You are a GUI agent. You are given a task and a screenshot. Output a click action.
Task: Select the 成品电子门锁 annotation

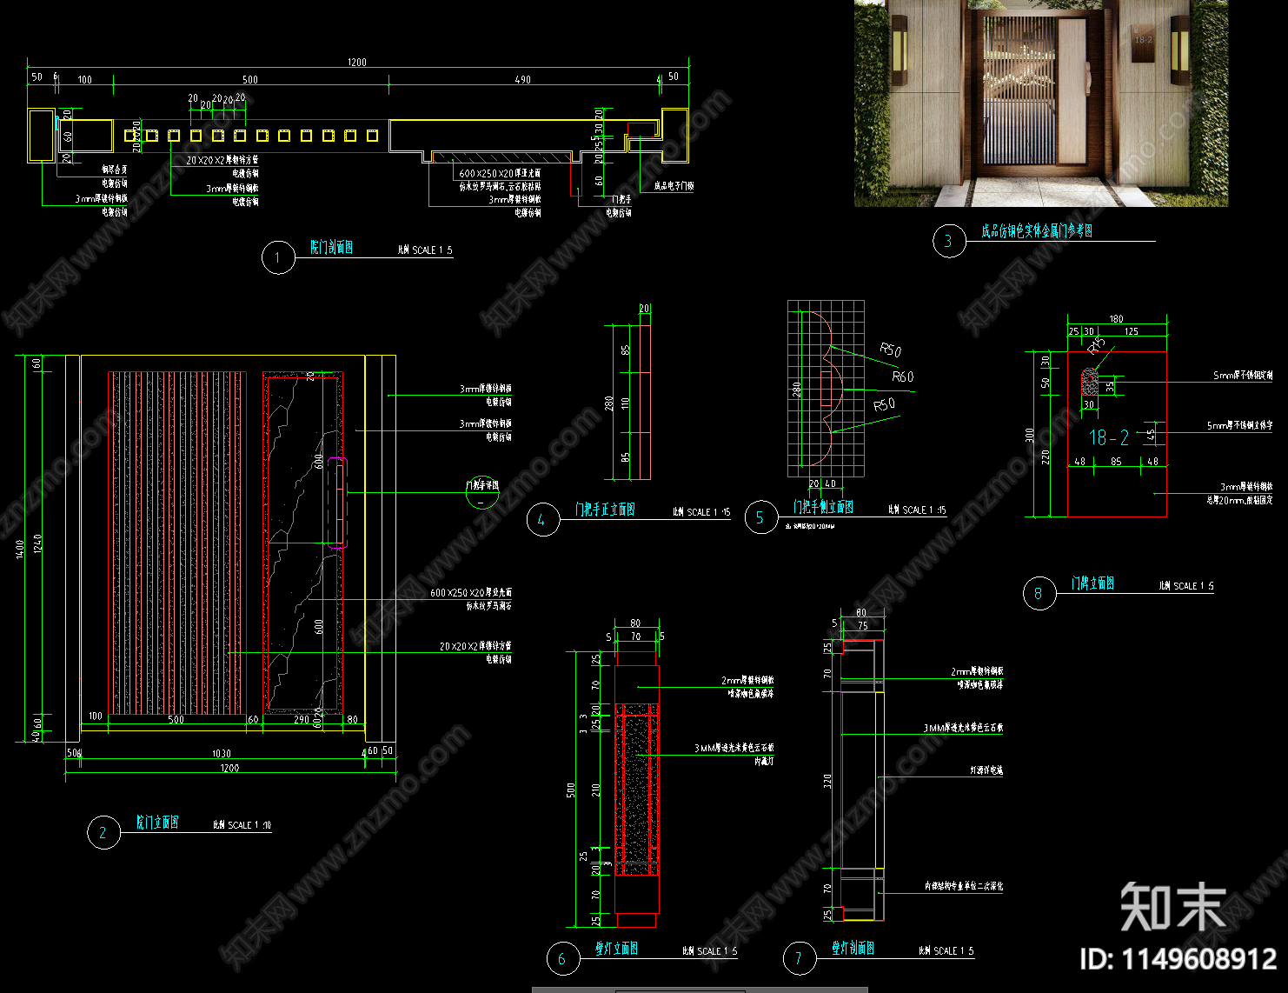674,186
